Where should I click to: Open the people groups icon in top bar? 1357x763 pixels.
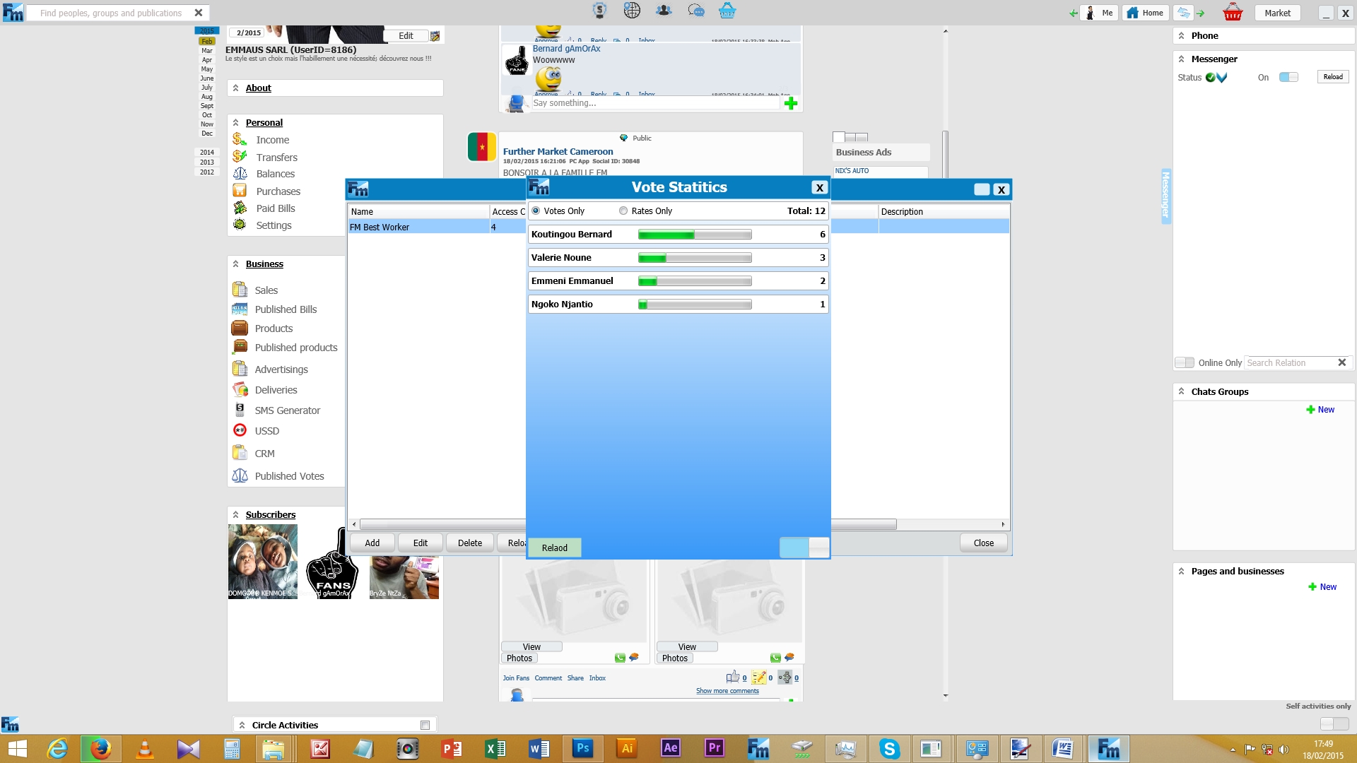pyautogui.click(x=664, y=11)
